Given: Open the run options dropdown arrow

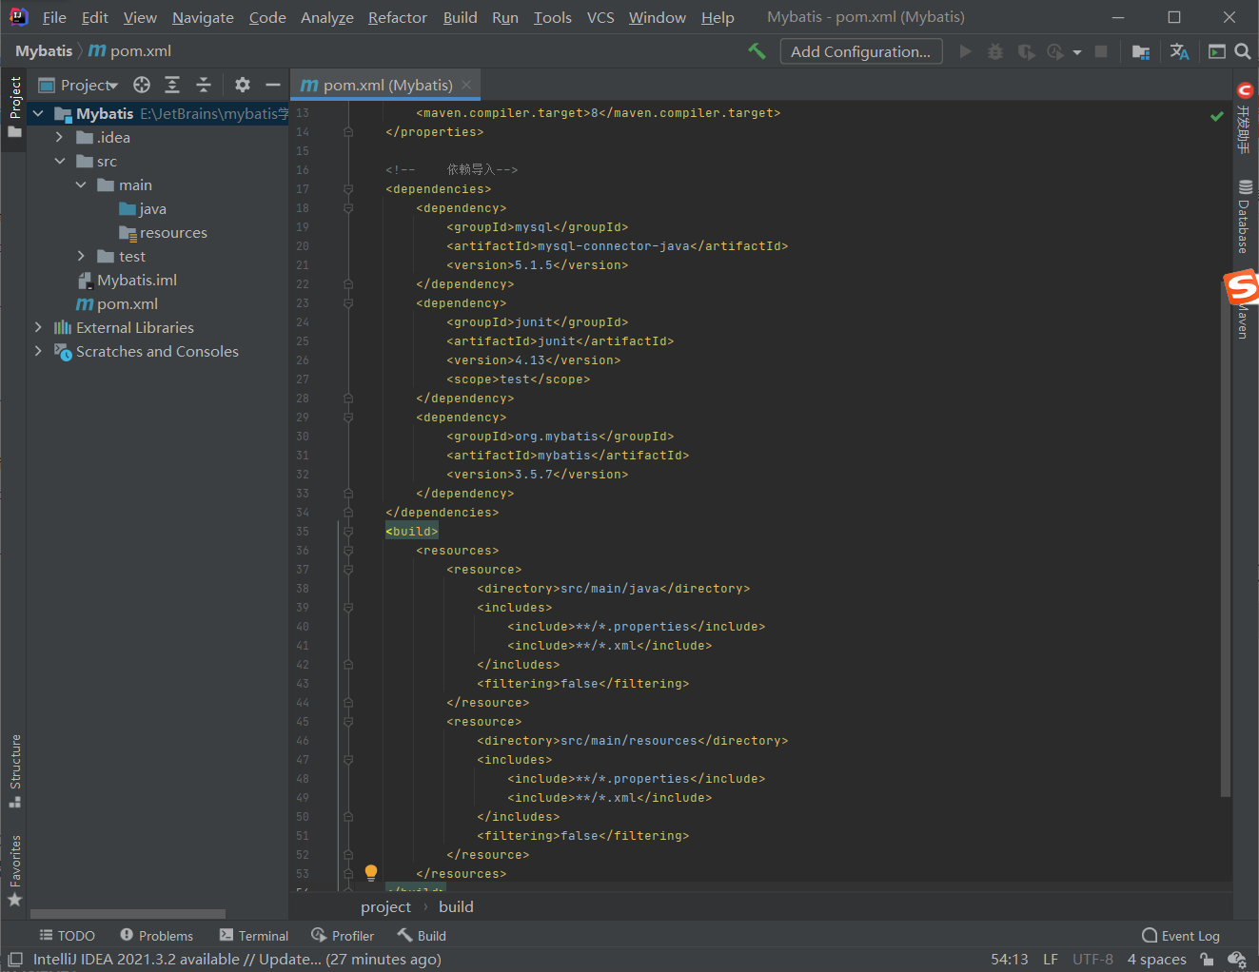Looking at the screenshot, I should point(1077,52).
